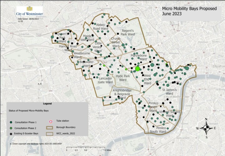
Task: Click the Existing E-Scooter Bays legend dot
Action: [x=11, y=134]
